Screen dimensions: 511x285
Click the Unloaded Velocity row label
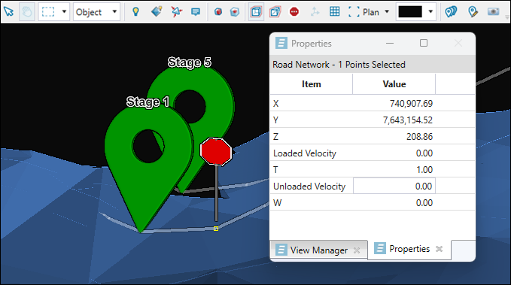click(x=309, y=186)
